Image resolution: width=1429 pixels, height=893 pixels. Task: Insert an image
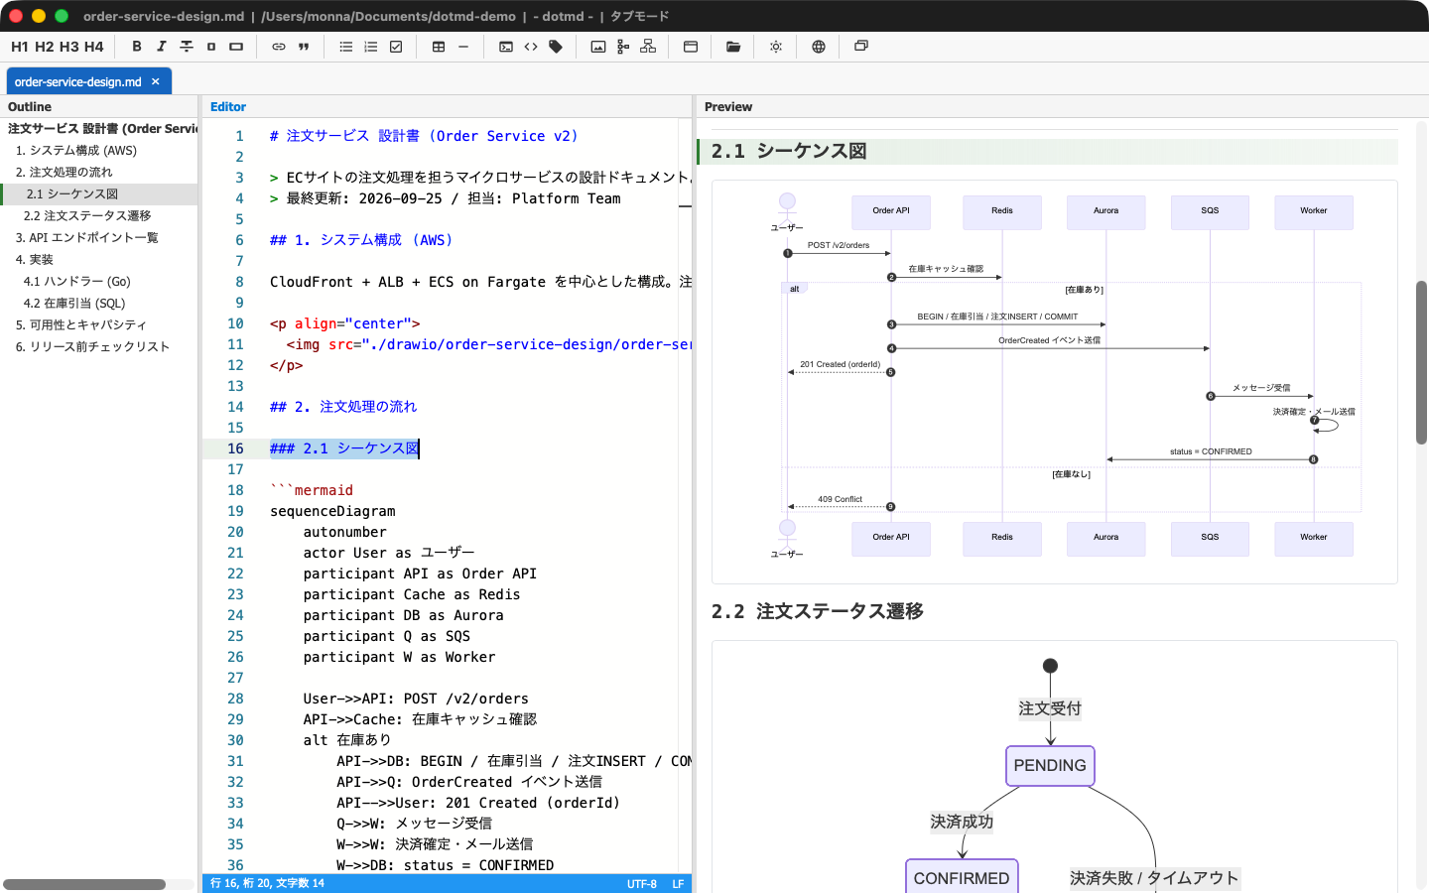pos(598,47)
